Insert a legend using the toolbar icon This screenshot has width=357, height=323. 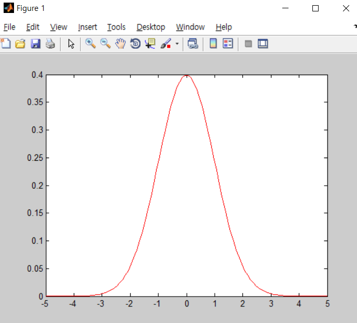tap(228, 44)
